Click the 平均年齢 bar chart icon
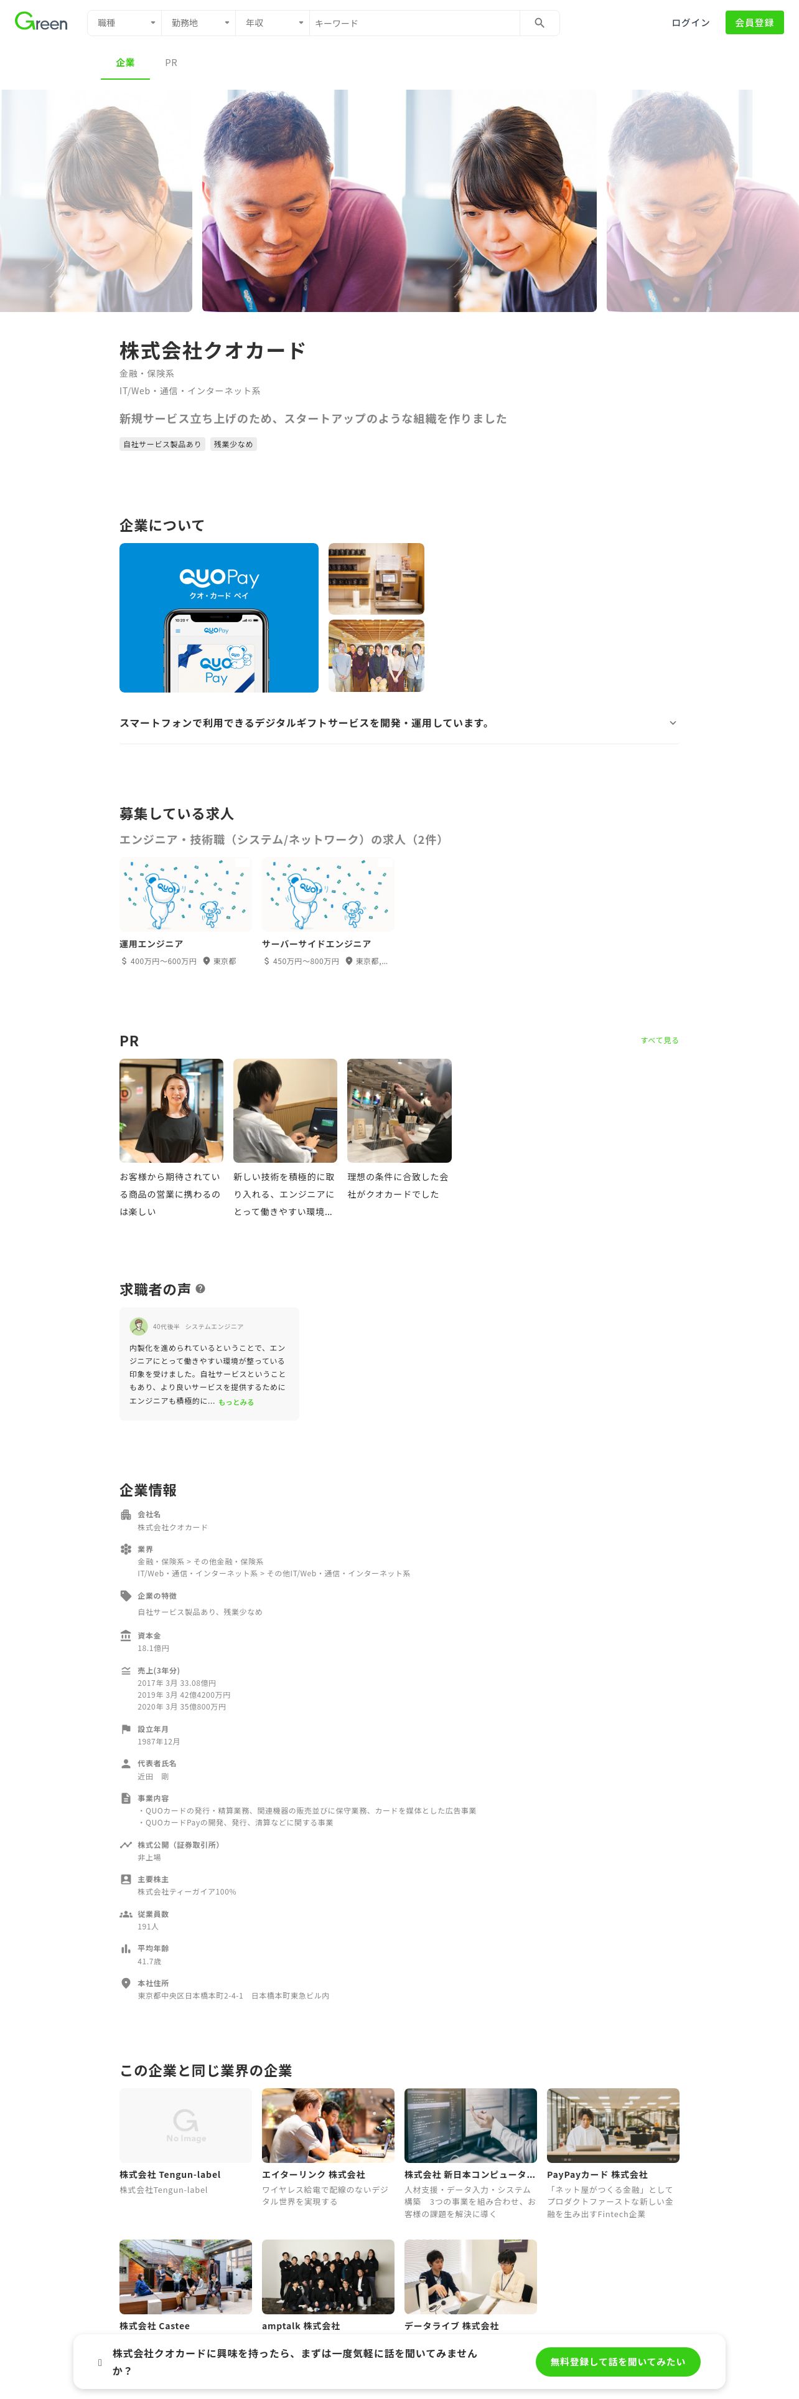This screenshot has height=2399, width=799. pyautogui.click(x=126, y=1948)
